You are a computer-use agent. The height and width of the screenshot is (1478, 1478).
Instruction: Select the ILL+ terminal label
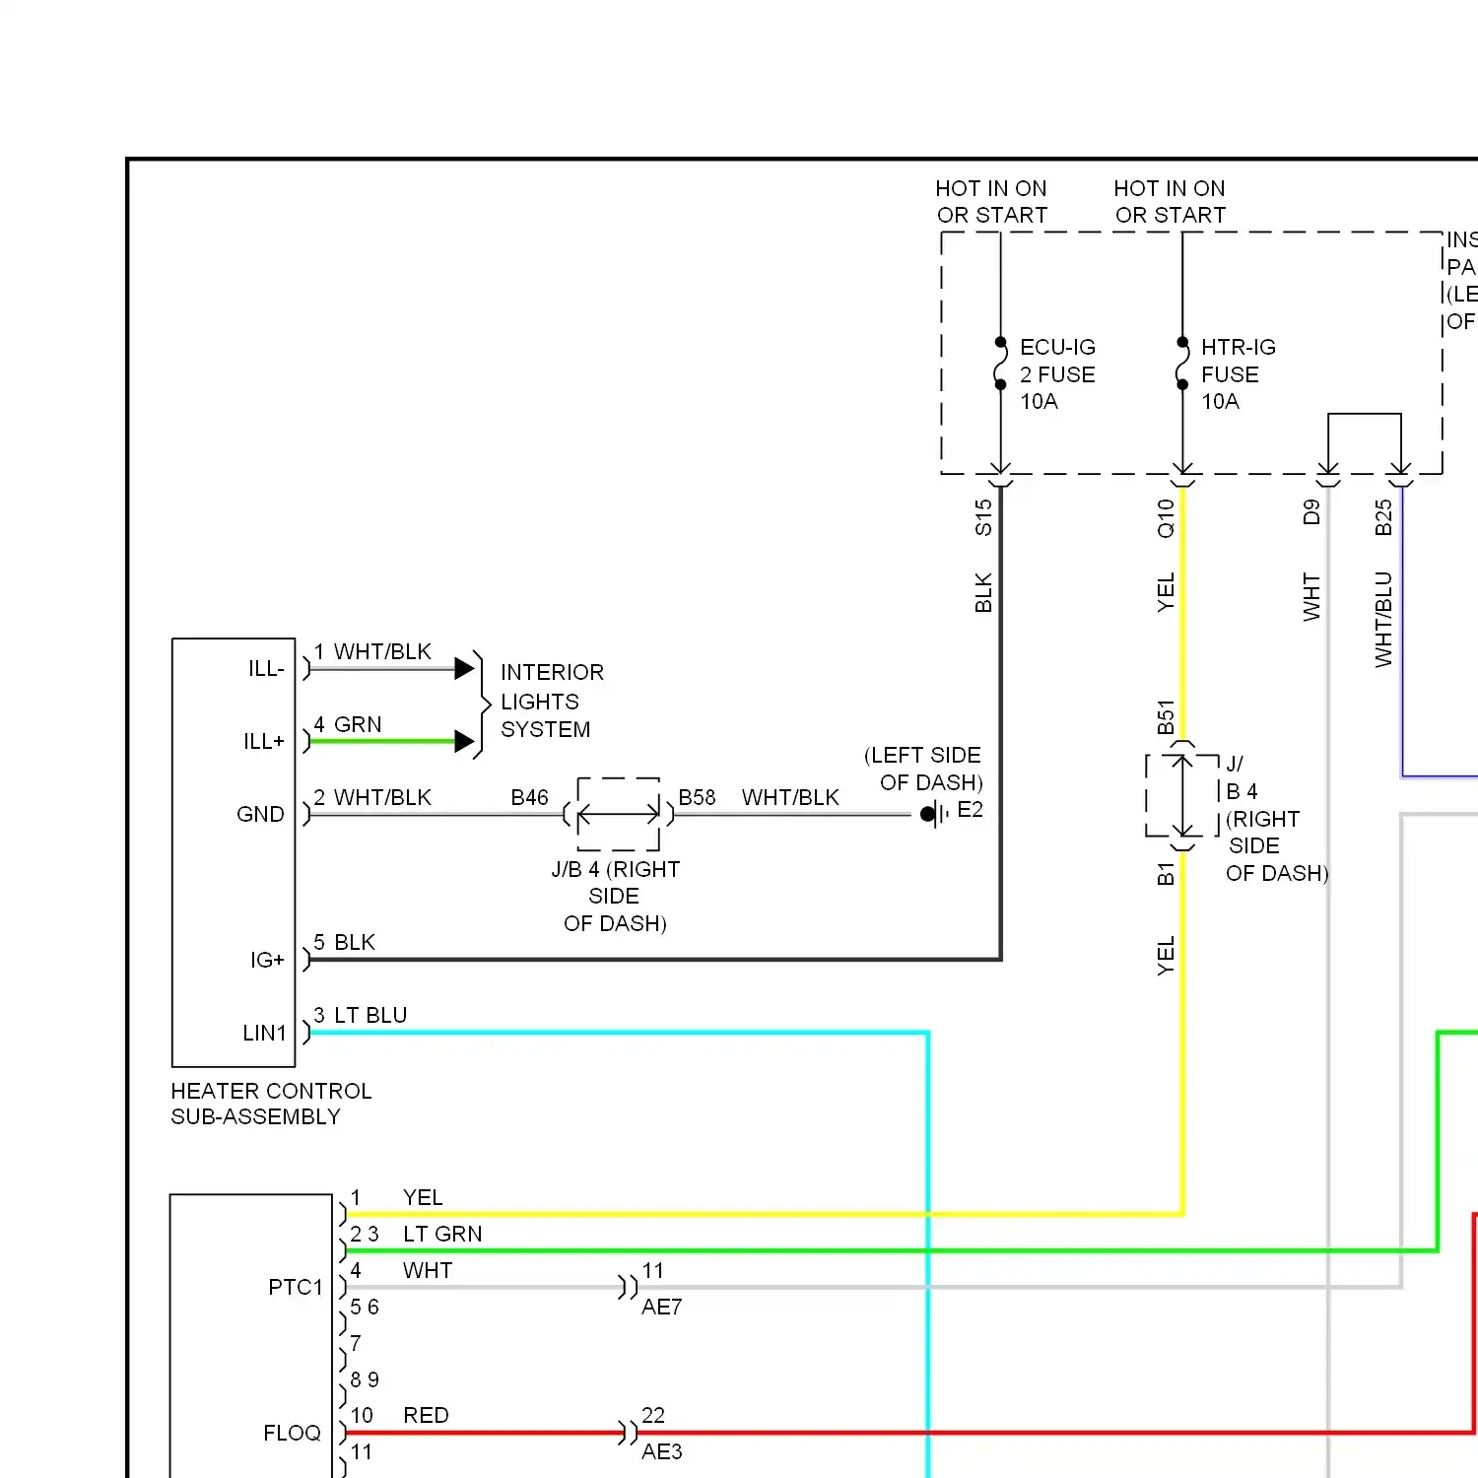[264, 741]
